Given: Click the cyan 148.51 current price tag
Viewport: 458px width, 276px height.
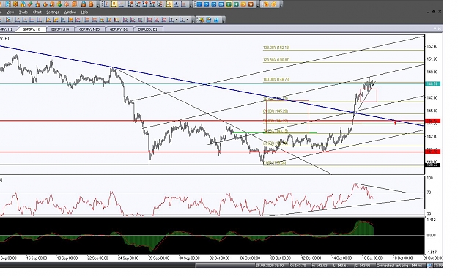Looking at the screenshot, I should (x=432, y=84).
